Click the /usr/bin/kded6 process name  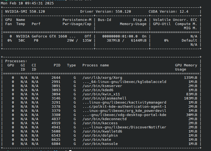point(98,90)
